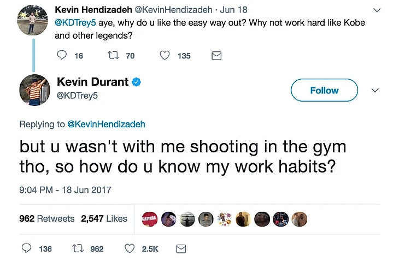View the 2,547 Likes list
Viewport: 399px width, 261px height.
click(104, 218)
